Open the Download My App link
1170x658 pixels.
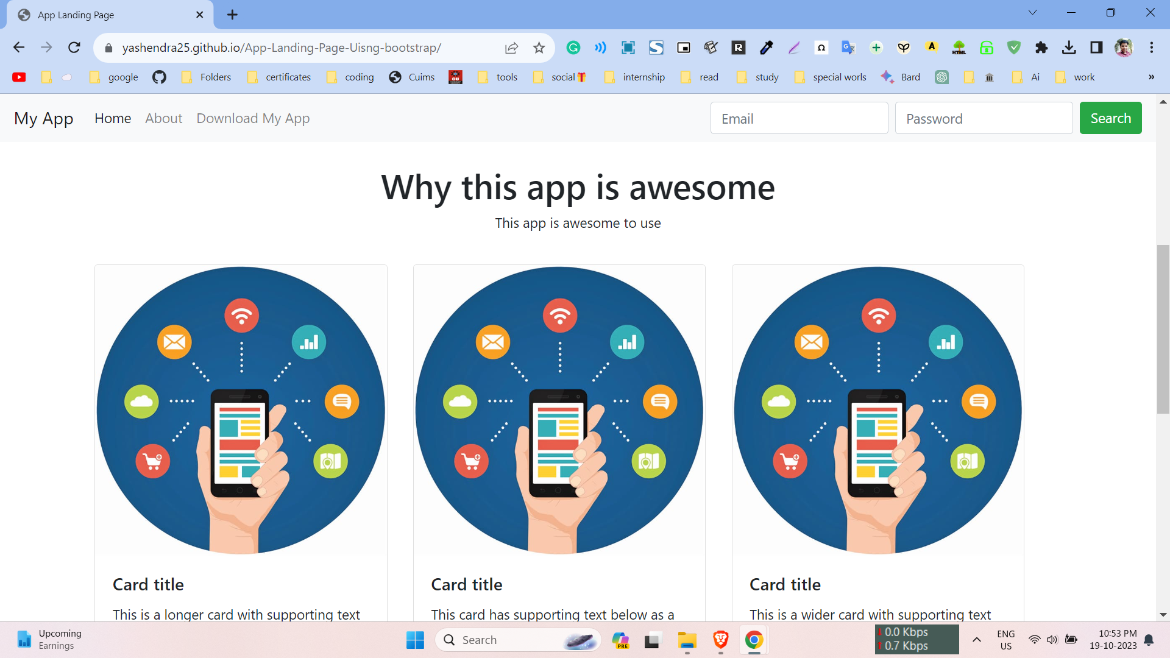pyautogui.click(x=253, y=118)
